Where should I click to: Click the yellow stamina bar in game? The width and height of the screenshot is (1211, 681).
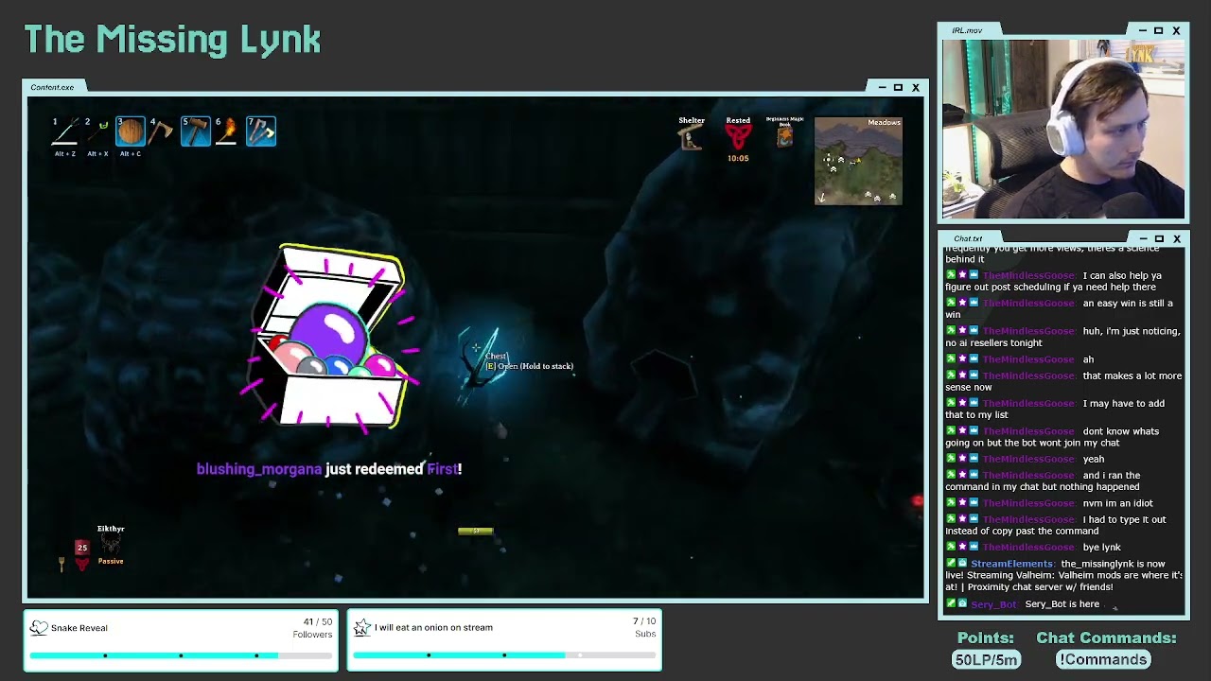point(475,531)
